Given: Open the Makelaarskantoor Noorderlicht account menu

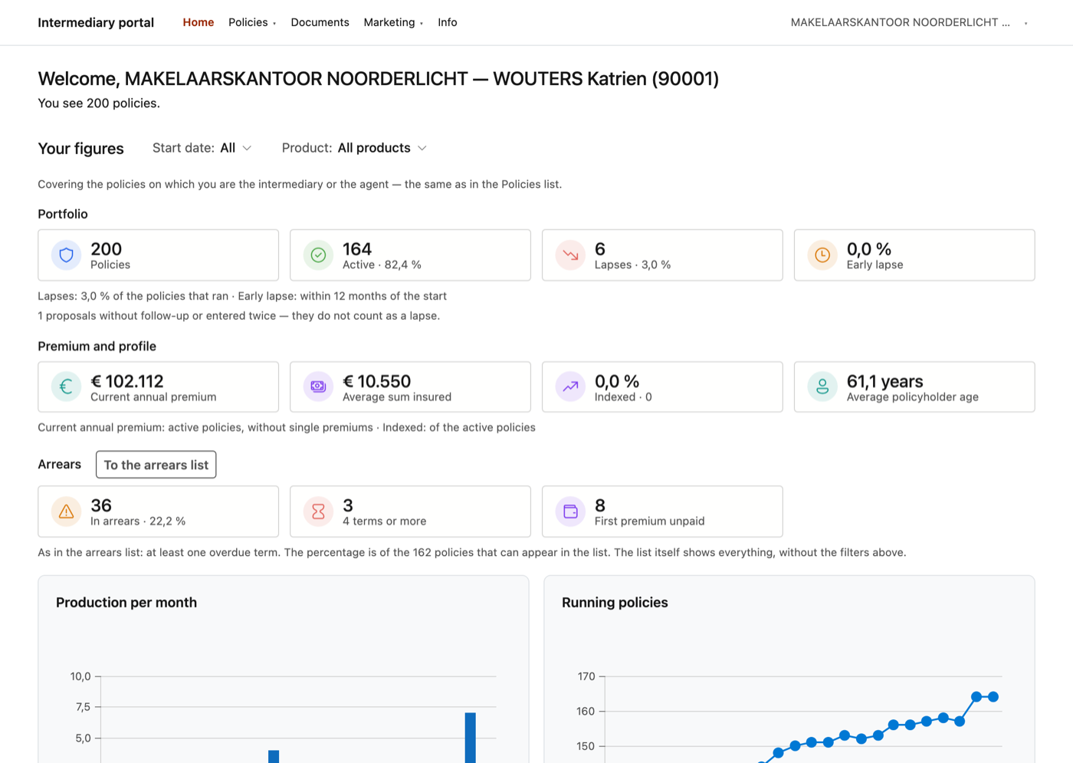Looking at the screenshot, I should pos(909,22).
